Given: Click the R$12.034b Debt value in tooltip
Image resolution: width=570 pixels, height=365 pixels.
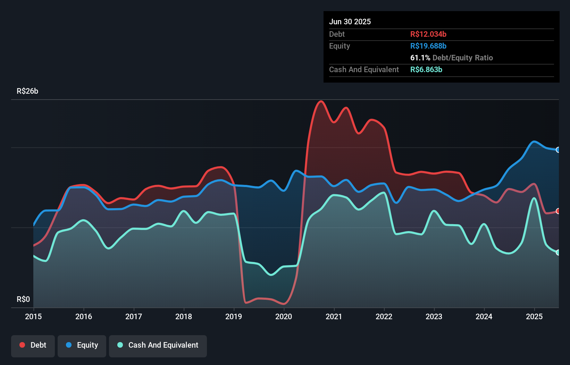Looking at the screenshot, I should click(x=428, y=34).
